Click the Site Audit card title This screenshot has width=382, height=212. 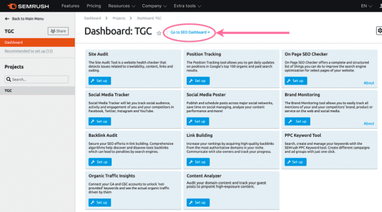pos(98,54)
